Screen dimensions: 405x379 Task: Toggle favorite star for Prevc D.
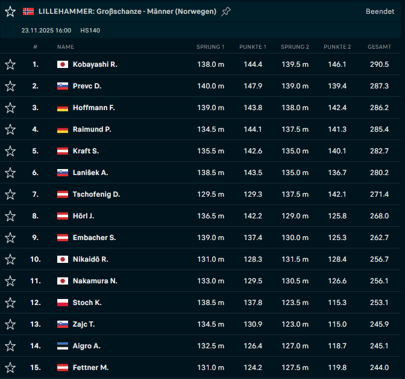tap(10, 86)
